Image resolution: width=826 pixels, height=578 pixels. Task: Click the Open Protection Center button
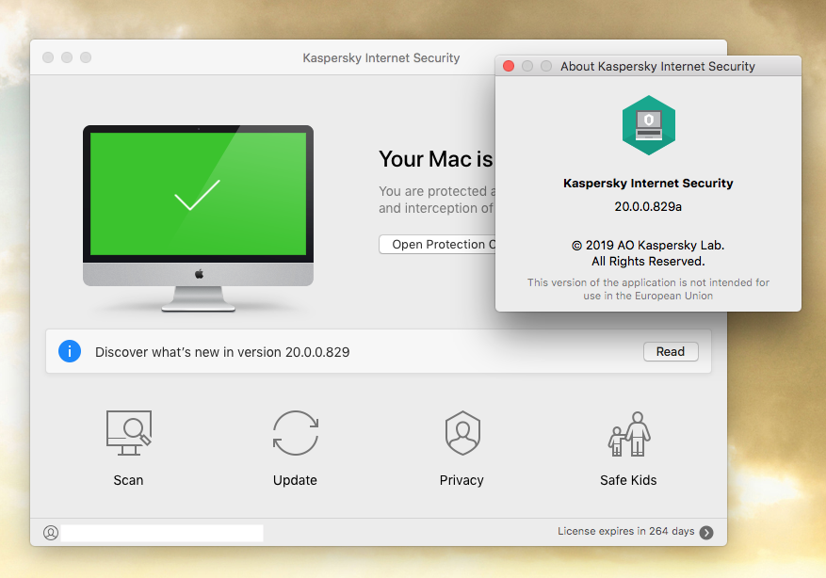pyautogui.click(x=437, y=244)
